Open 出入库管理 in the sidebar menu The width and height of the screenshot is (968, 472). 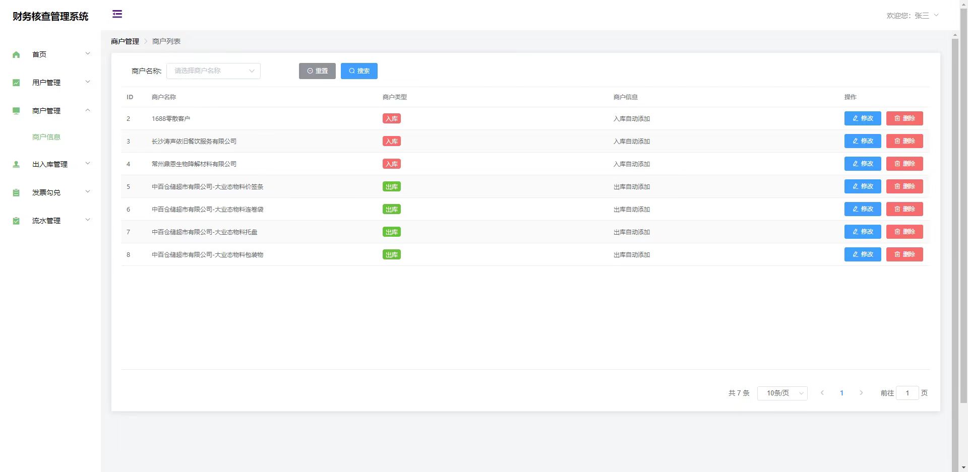50,164
